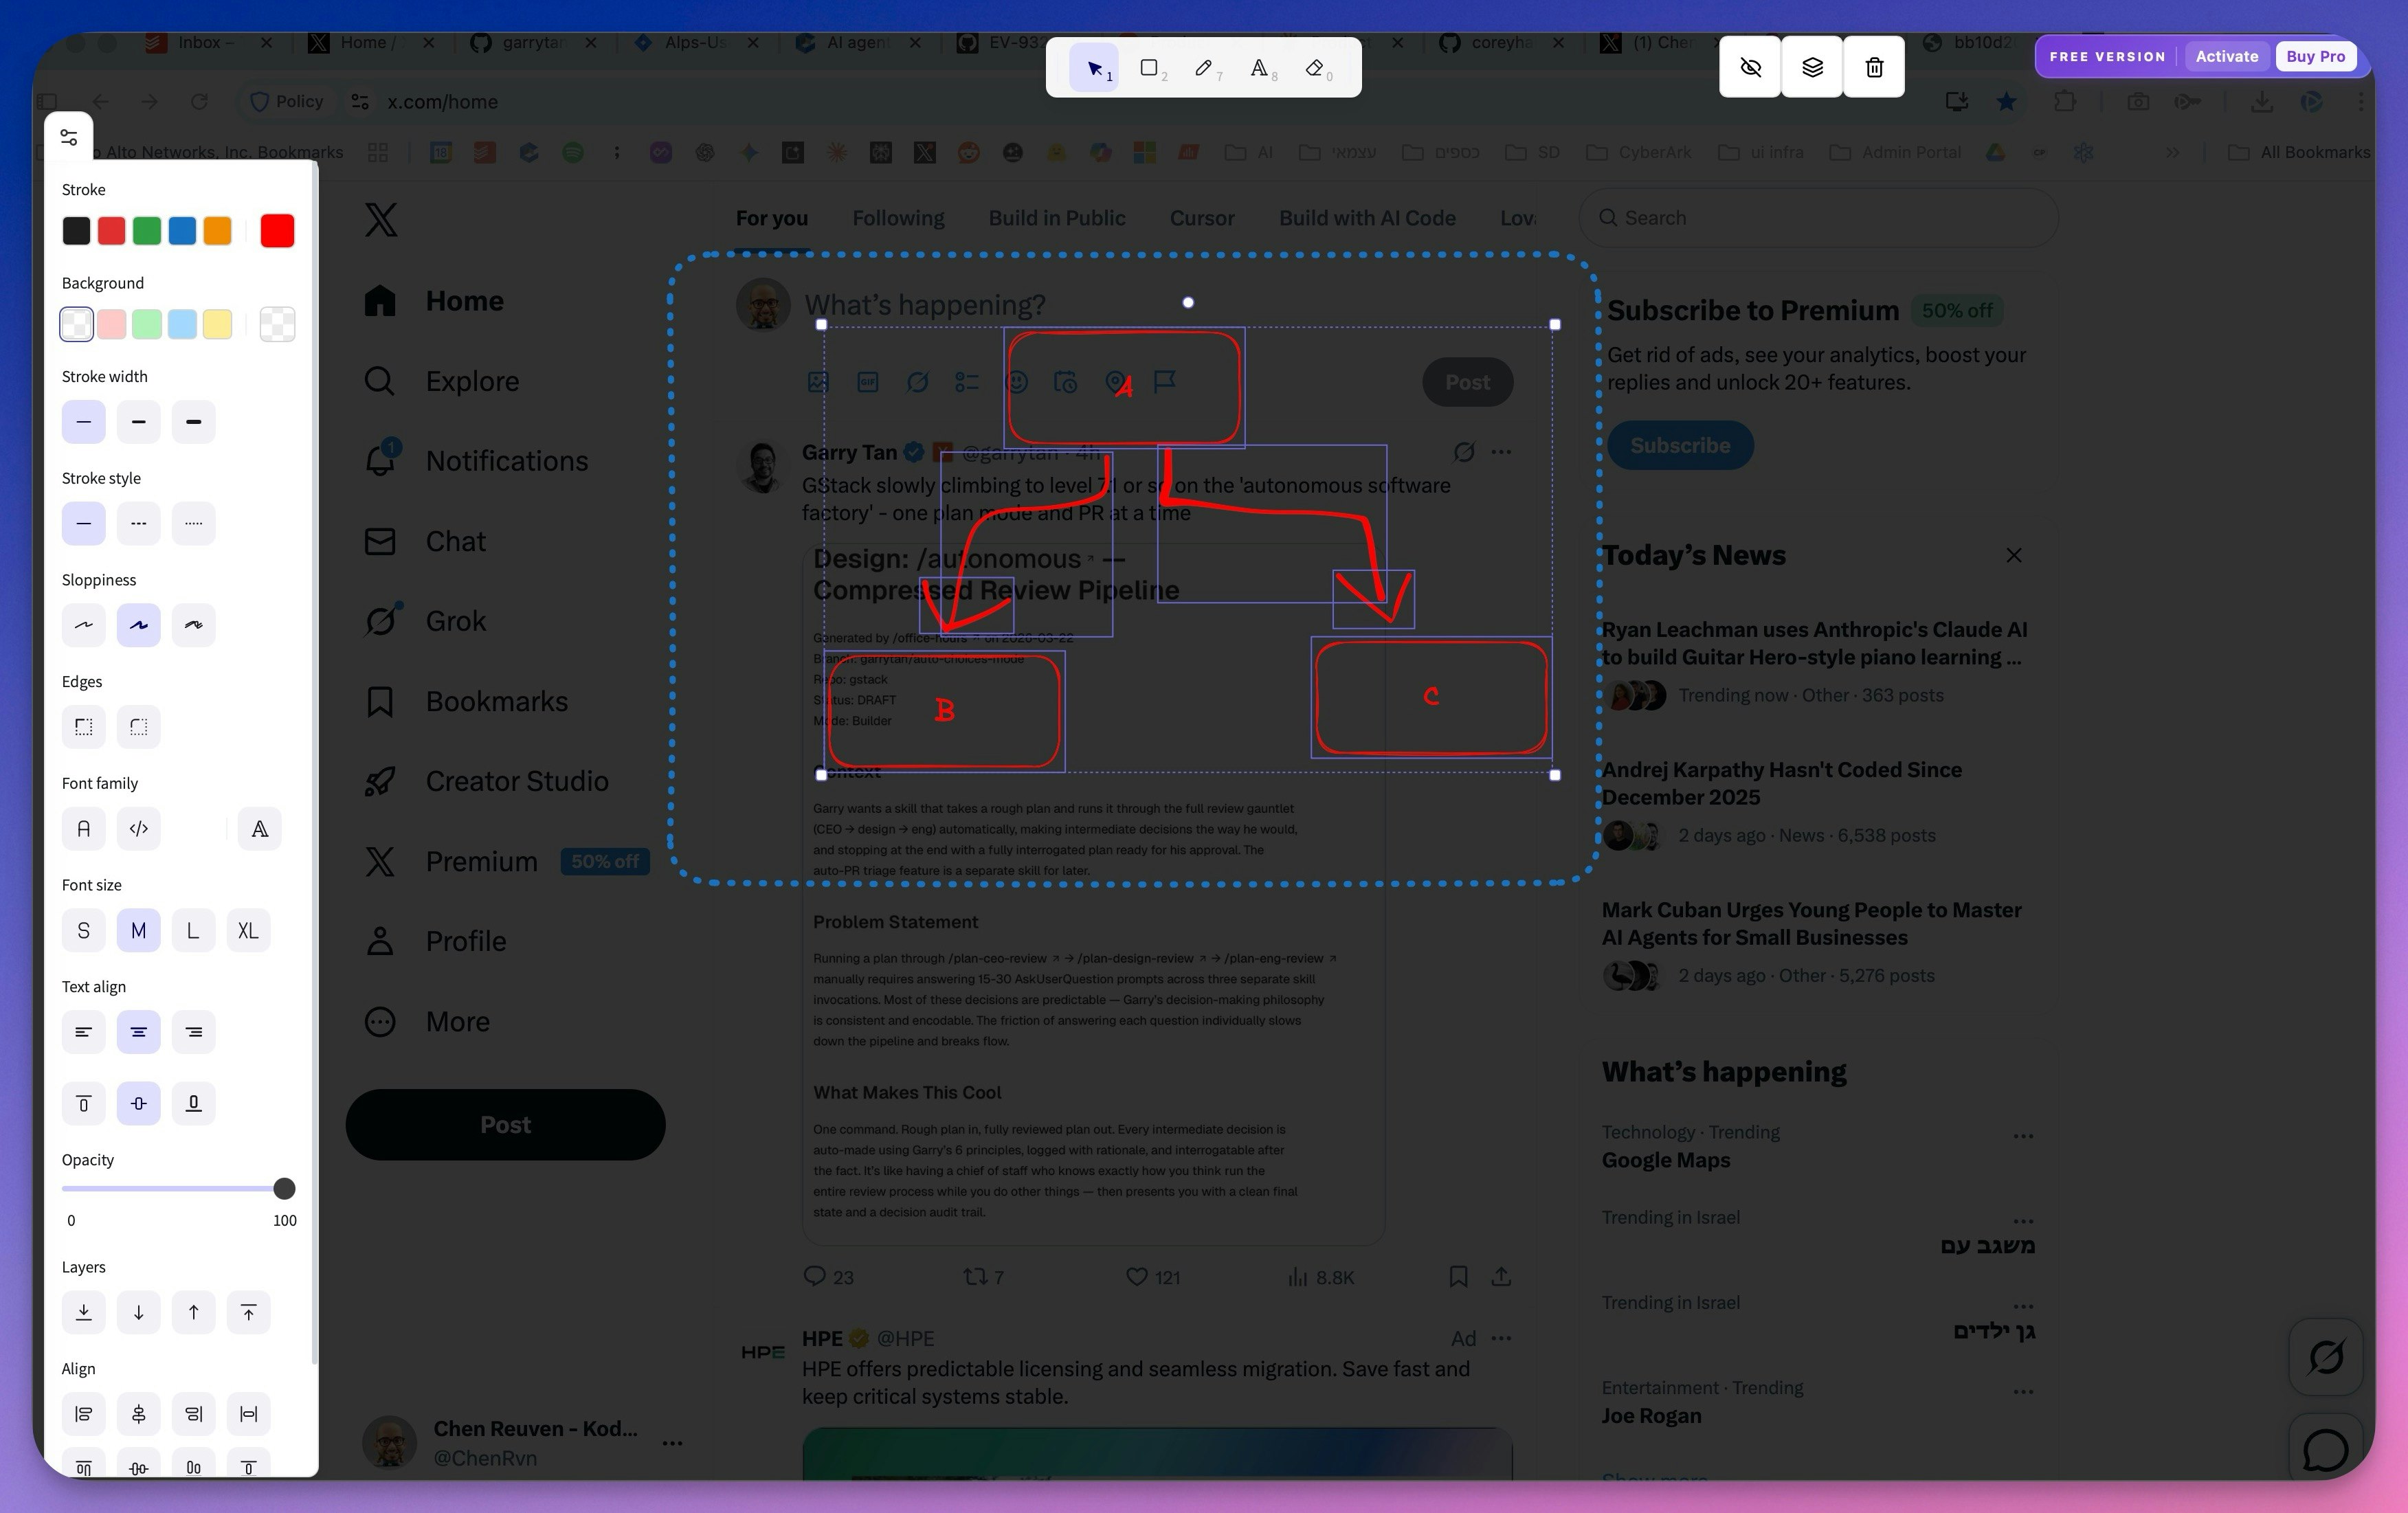
Task: Click the Buy Pro button
Action: point(2316,56)
